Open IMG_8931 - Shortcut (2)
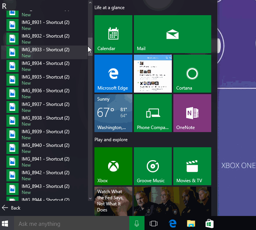 tap(44, 25)
